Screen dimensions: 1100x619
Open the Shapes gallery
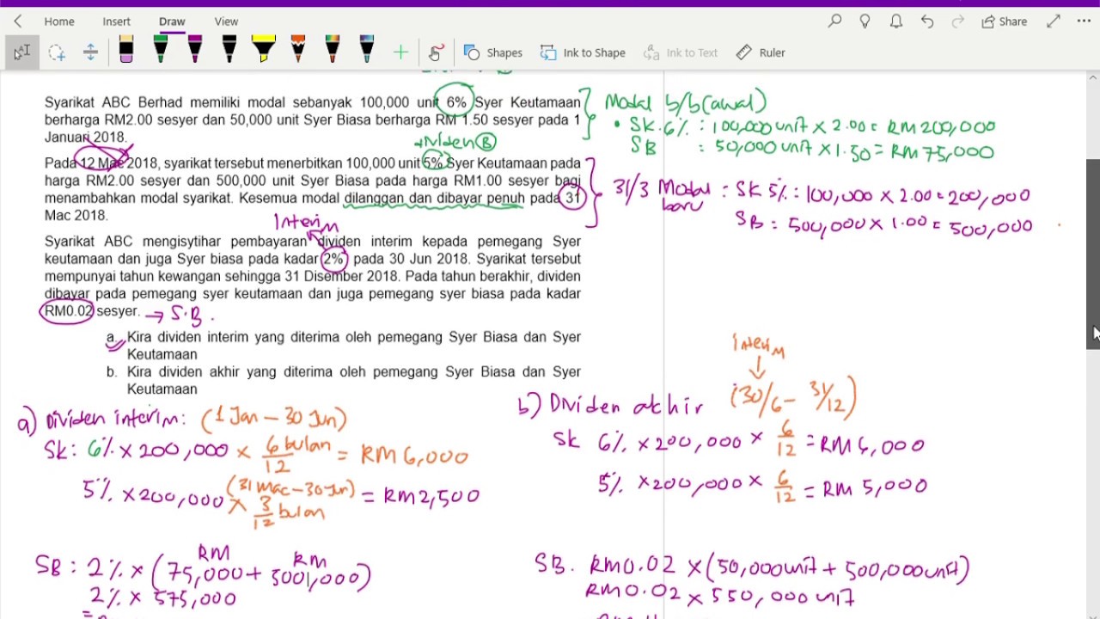pos(493,52)
